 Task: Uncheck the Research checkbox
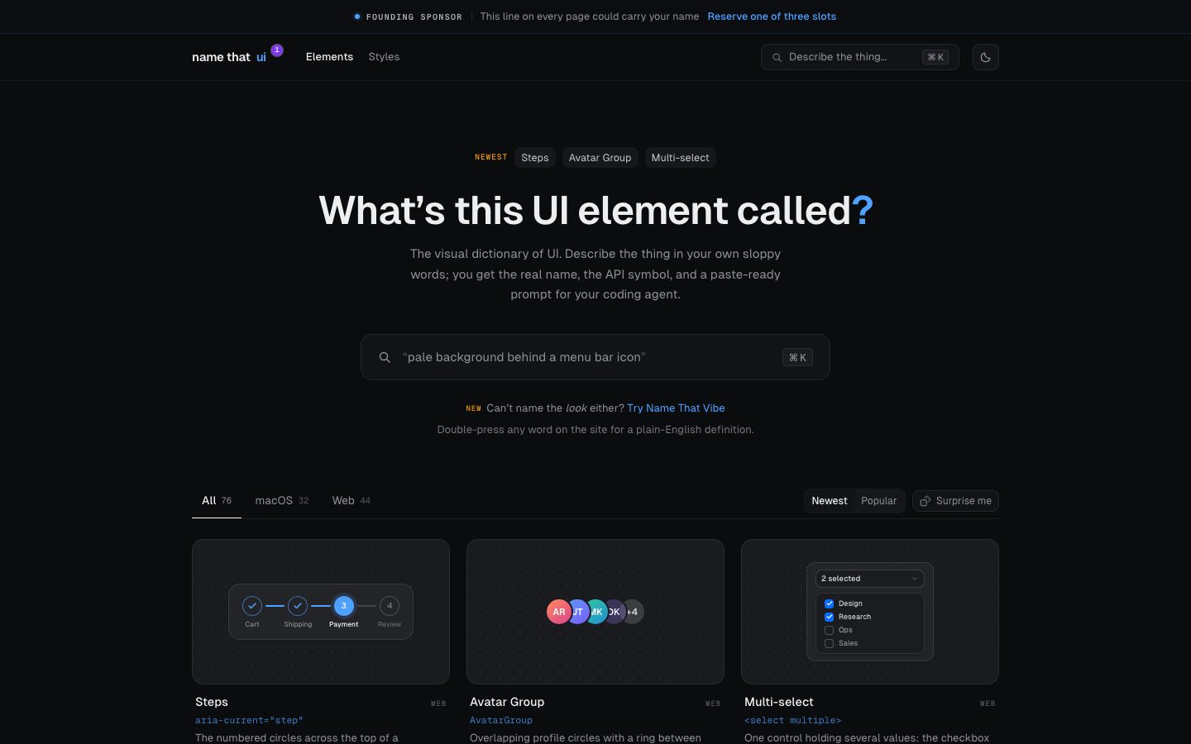[x=829, y=617]
